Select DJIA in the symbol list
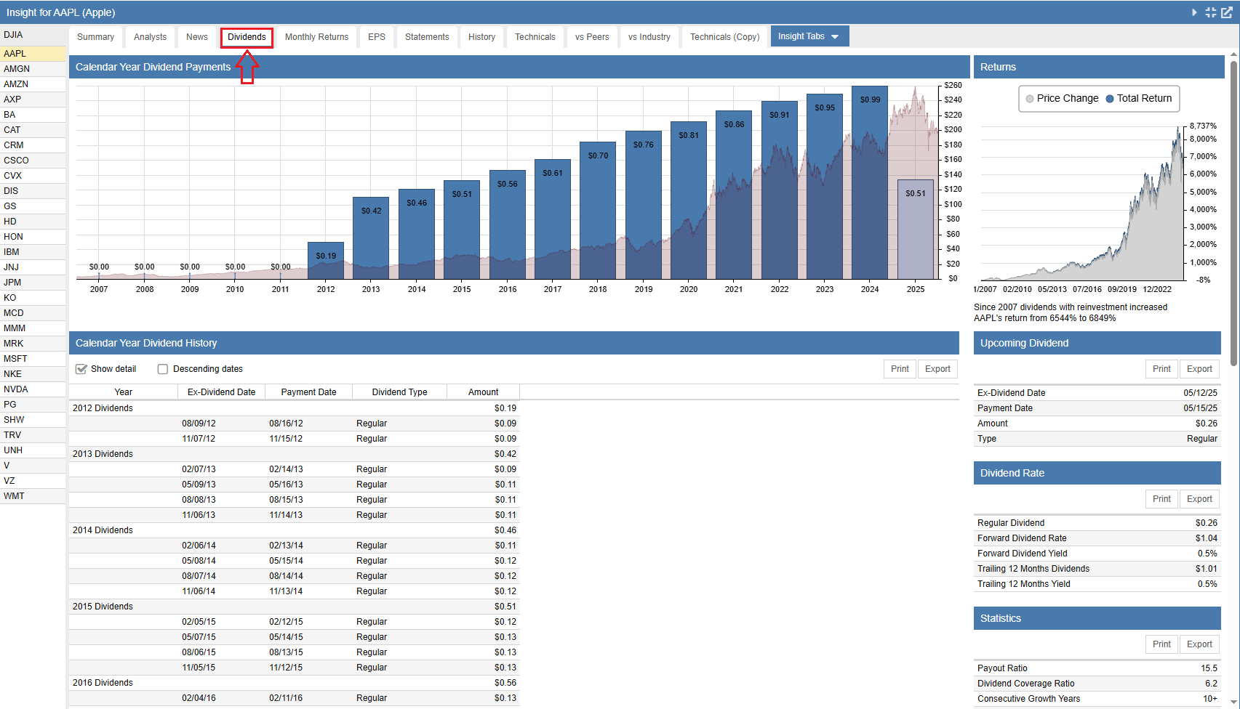Image resolution: width=1240 pixels, height=709 pixels. pyautogui.click(x=33, y=35)
